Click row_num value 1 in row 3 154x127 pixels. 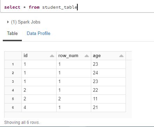pyautogui.click(x=59, y=82)
